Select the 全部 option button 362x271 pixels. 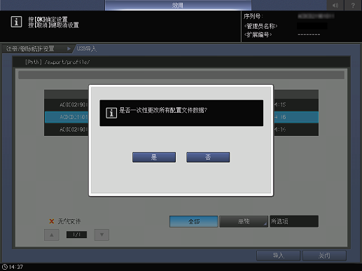(x=194, y=221)
